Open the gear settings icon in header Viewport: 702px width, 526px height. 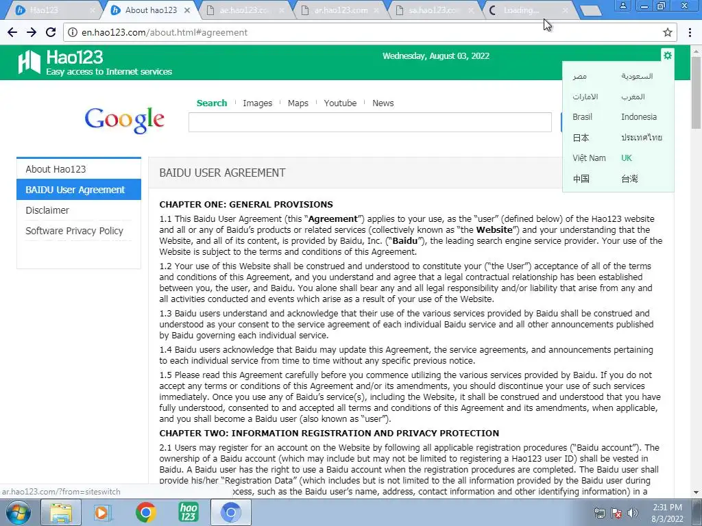pos(668,55)
